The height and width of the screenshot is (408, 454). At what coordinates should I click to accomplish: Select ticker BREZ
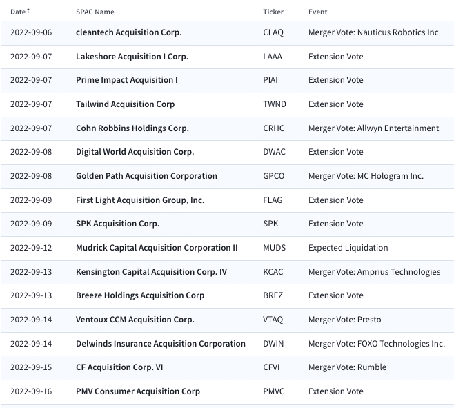tap(273, 295)
